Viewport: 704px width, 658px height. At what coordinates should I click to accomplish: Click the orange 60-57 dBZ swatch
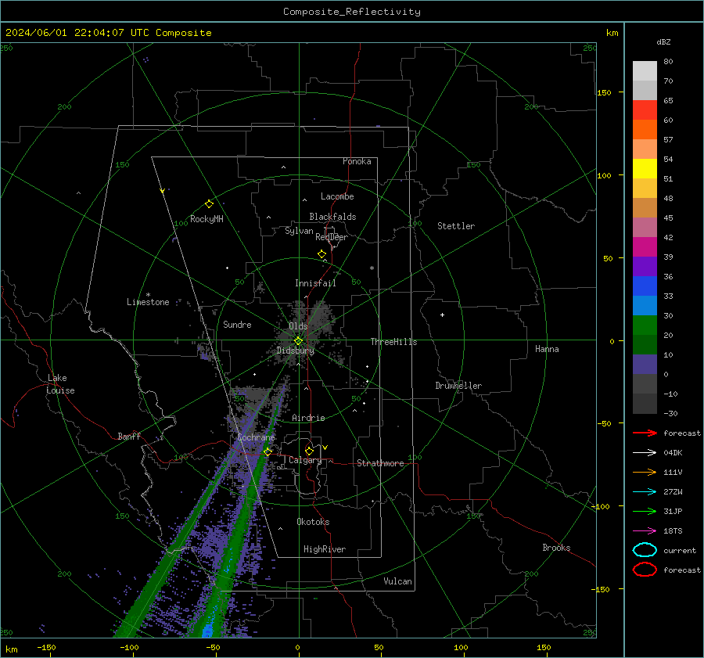tap(645, 130)
